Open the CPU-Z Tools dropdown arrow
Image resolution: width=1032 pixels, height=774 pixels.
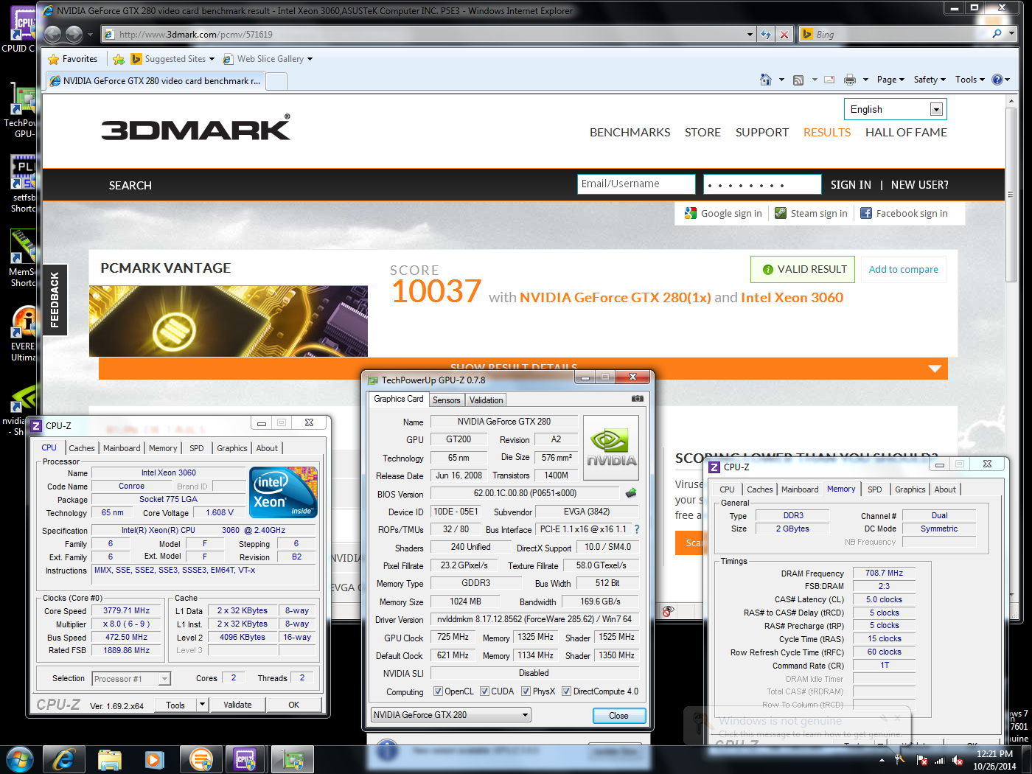click(202, 705)
